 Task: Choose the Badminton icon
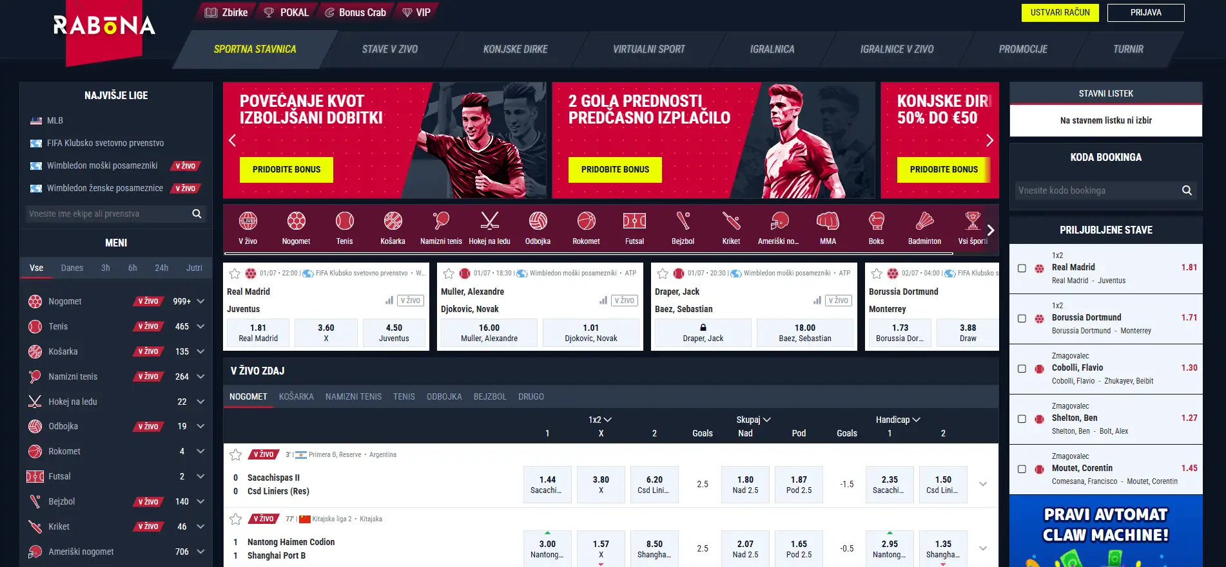(x=924, y=221)
